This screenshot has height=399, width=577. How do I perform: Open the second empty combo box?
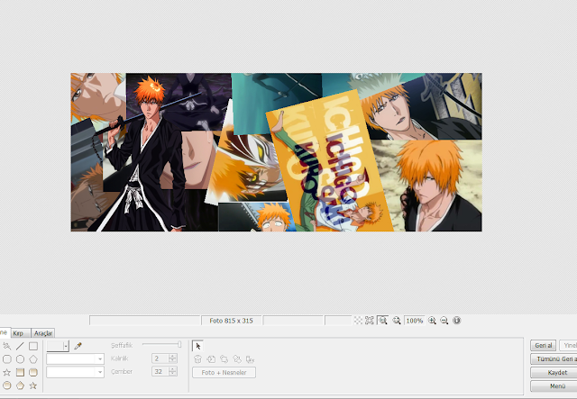point(75,372)
